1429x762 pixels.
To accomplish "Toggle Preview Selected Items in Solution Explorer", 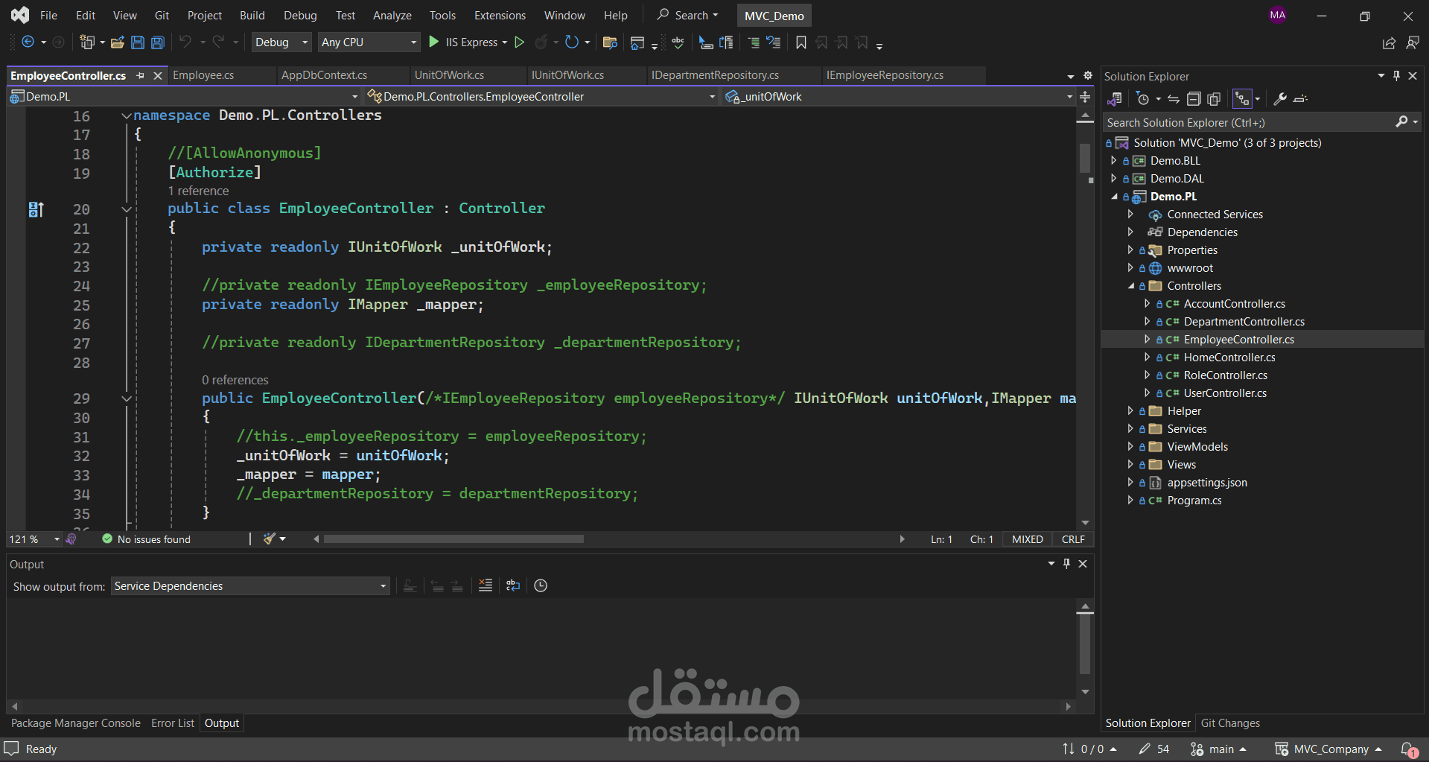I will 1300,99.
